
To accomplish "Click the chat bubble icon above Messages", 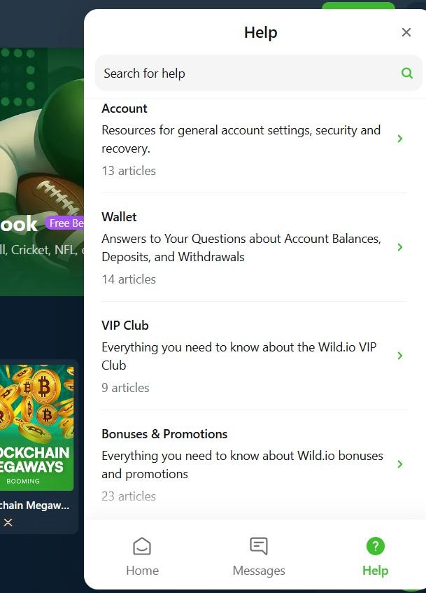I will (259, 545).
